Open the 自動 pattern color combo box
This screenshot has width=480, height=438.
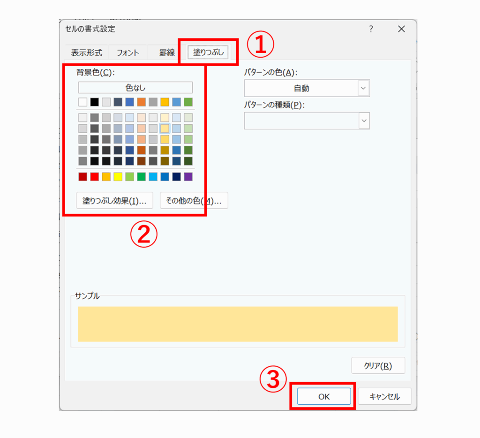point(307,88)
